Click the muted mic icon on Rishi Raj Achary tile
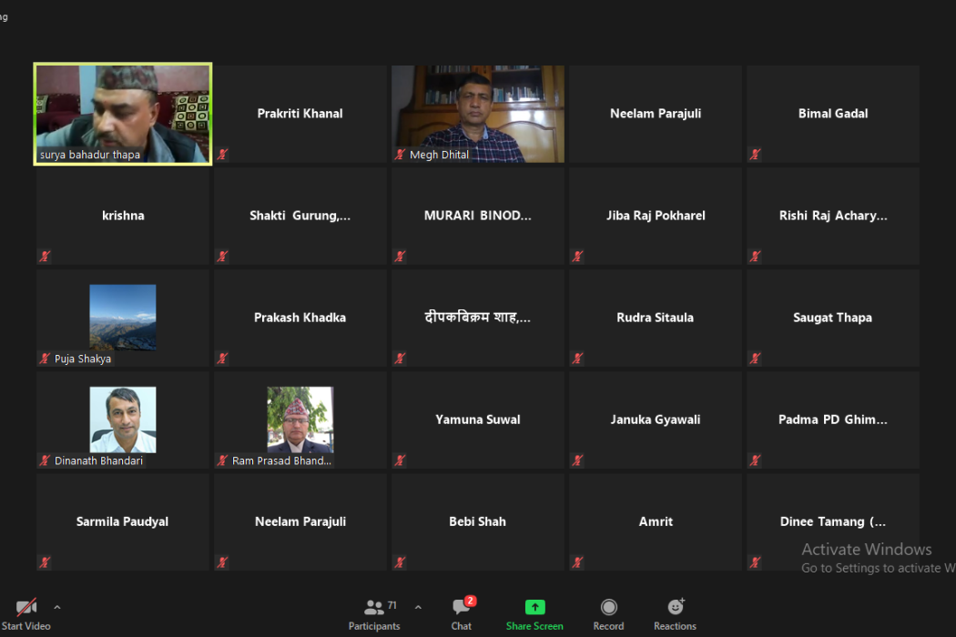Image resolution: width=956 pixels, height=637 pixels. 755,256
